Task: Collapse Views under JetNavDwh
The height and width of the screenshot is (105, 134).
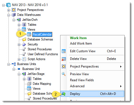Action: click(19, 30)
